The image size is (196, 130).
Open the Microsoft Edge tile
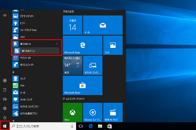pyautogui.click(x=83, y=45)
